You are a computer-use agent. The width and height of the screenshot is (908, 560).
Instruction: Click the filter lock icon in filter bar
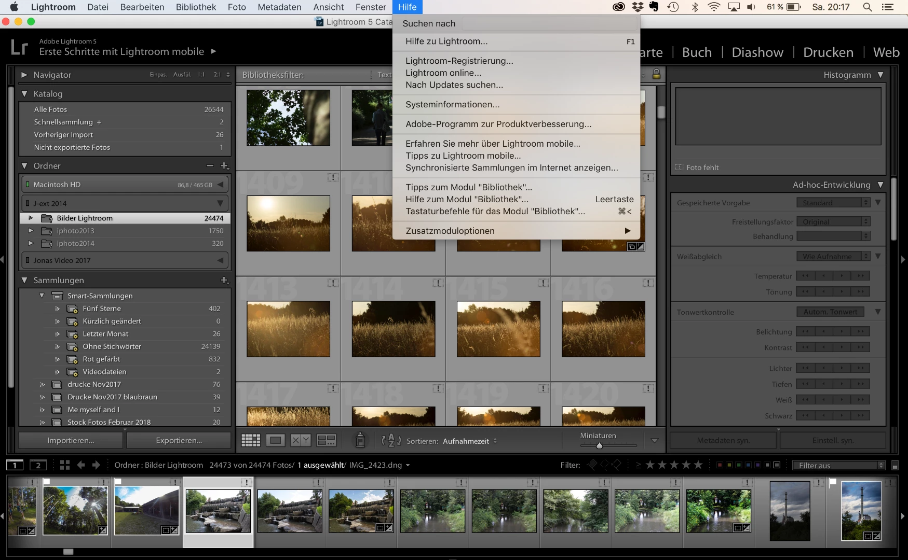656,74
